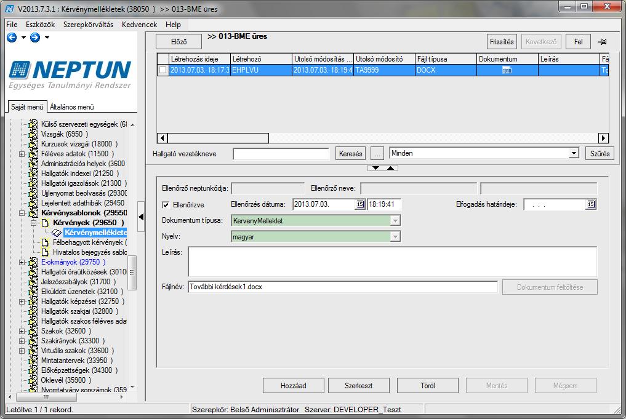Expand the E-okmányok tree node
This screenshot has width=626, height=419.
coord(22,262)
